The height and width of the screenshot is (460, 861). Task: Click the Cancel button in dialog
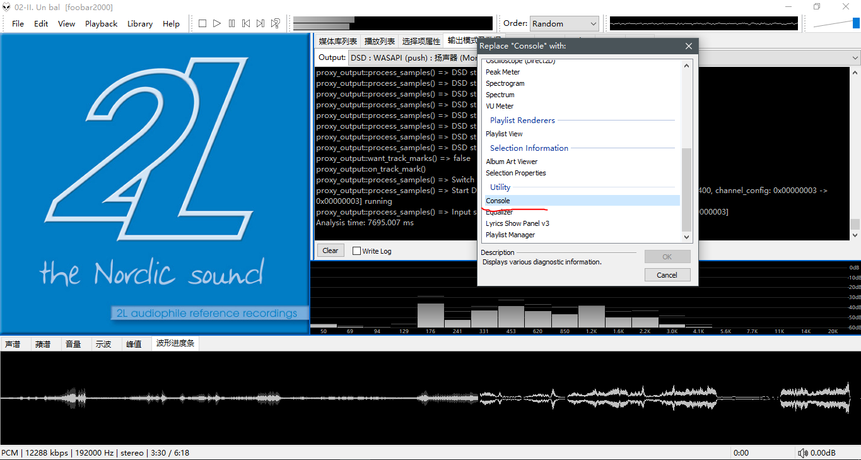tap(667, 275)
